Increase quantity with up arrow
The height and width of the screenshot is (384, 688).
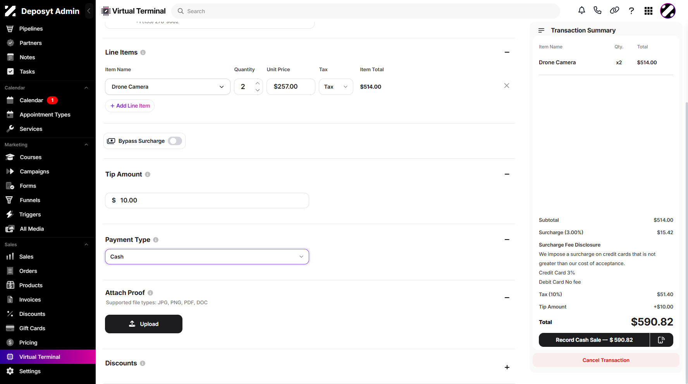[x=258, y=83]
